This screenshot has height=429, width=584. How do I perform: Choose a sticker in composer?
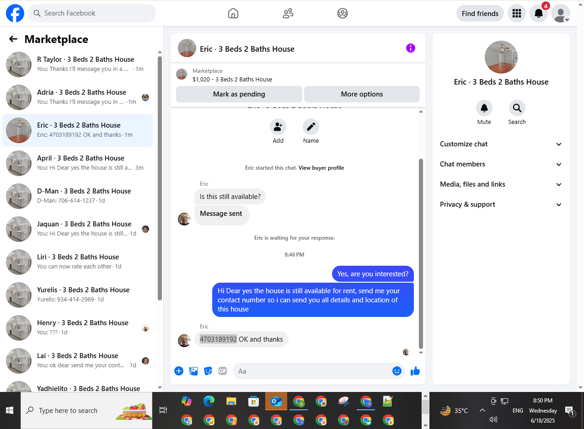tap(208, 371)
